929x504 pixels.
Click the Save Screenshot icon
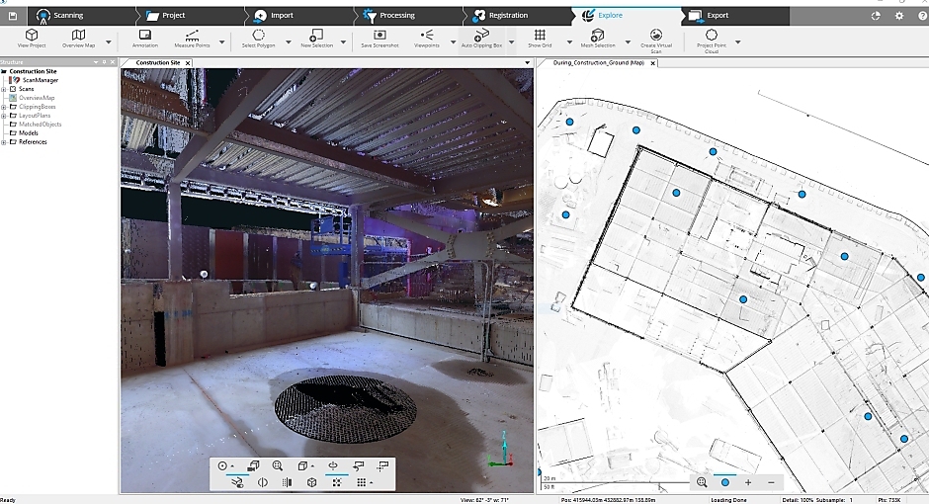380,36
